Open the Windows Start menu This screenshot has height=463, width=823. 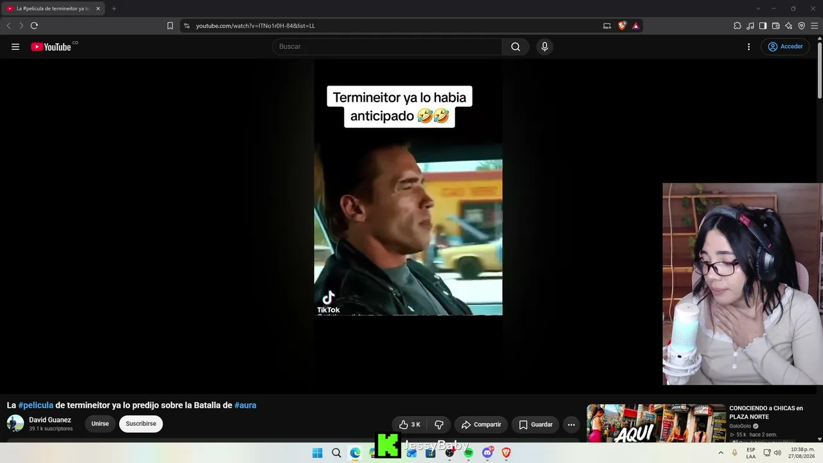click(x=317, y=453)
